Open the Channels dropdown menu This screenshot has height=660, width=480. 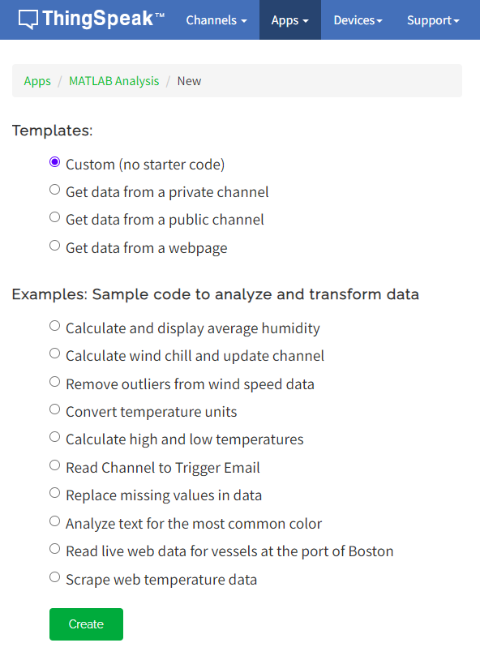point(216,20)
